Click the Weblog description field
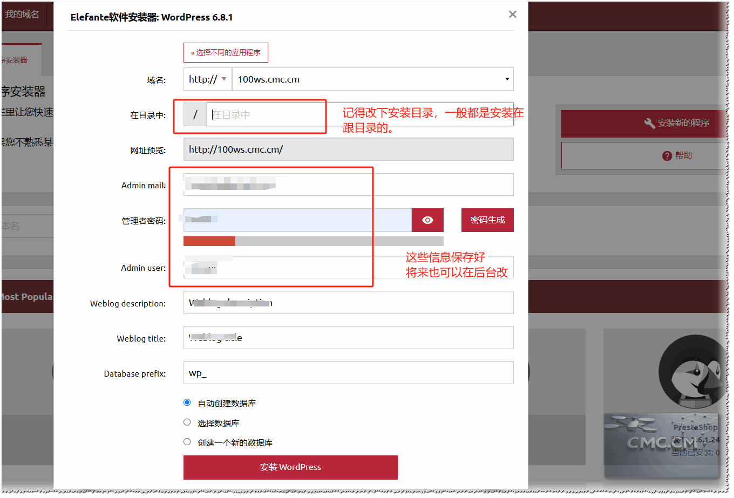The image size is (734, 498). pyautogui.click(x=348, y=303)
